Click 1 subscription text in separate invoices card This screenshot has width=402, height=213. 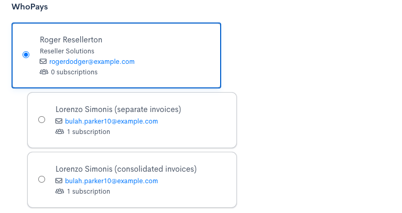[89, 132]
